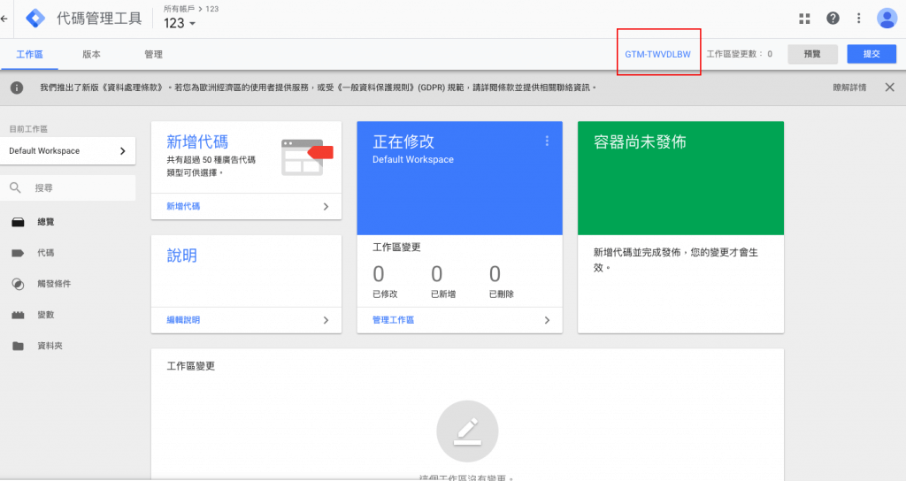
Task: Click the 預覽 preview button
Action: pos(812,54)
